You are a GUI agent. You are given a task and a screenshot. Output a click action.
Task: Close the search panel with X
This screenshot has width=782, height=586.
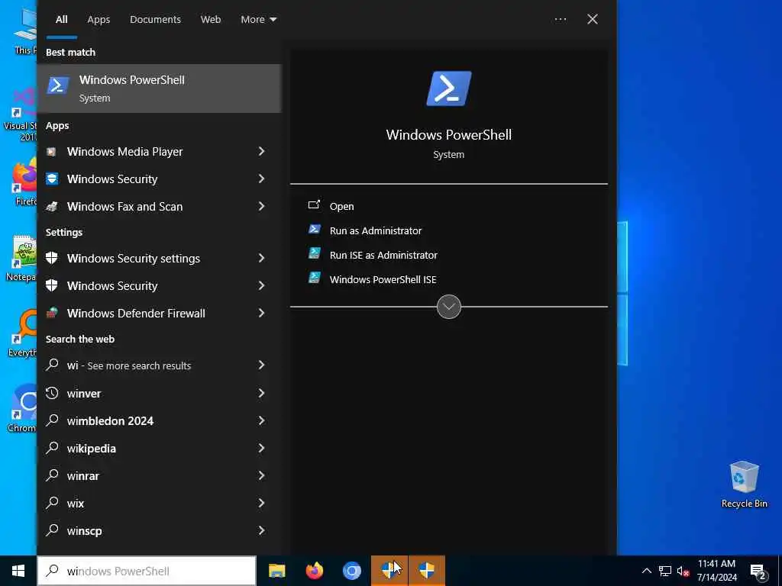(592, 19)
